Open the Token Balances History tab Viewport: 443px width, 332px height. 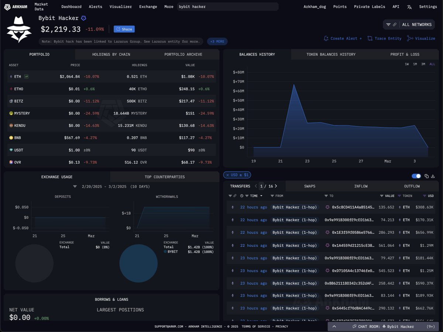(331, 54)
